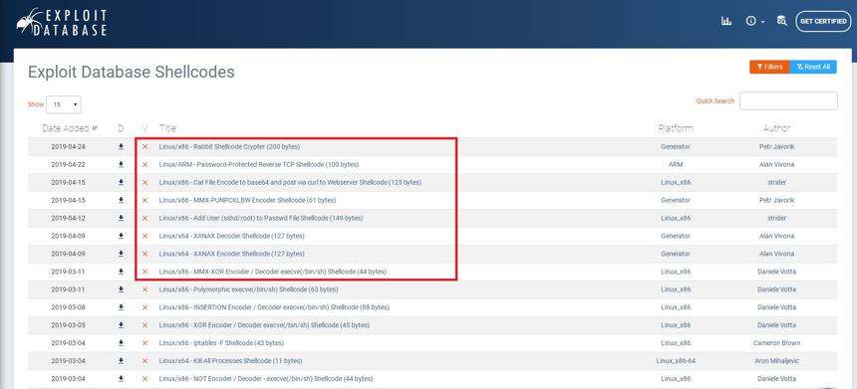Download the Rabbit Shellcode Crypter entry
Viewport: 857px width, 389px height.
click(x=121, y=147)
